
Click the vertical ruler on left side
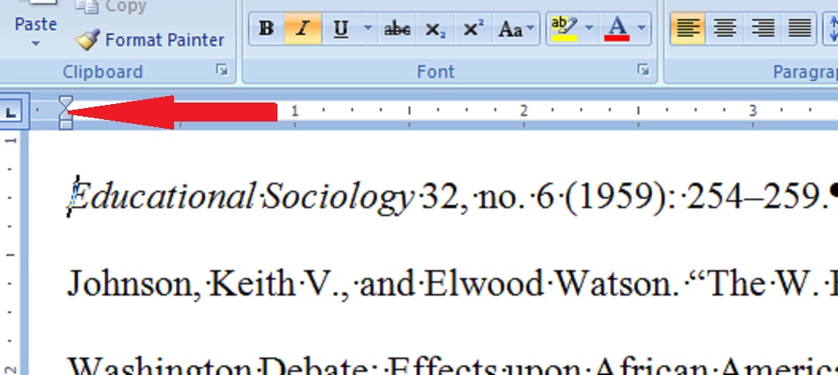10,251
